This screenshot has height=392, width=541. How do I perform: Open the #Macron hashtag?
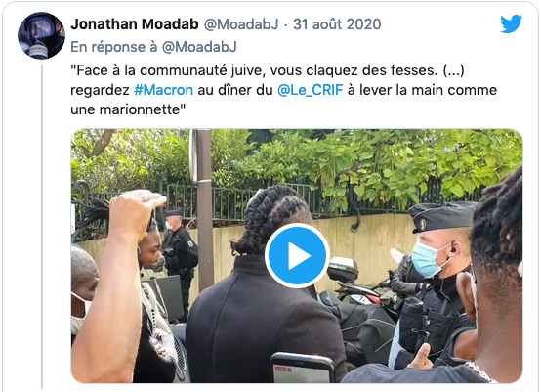(163, 90)
